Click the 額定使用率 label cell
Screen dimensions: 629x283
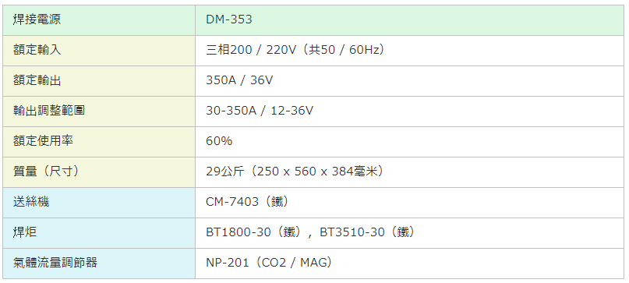tap(99, 142)
